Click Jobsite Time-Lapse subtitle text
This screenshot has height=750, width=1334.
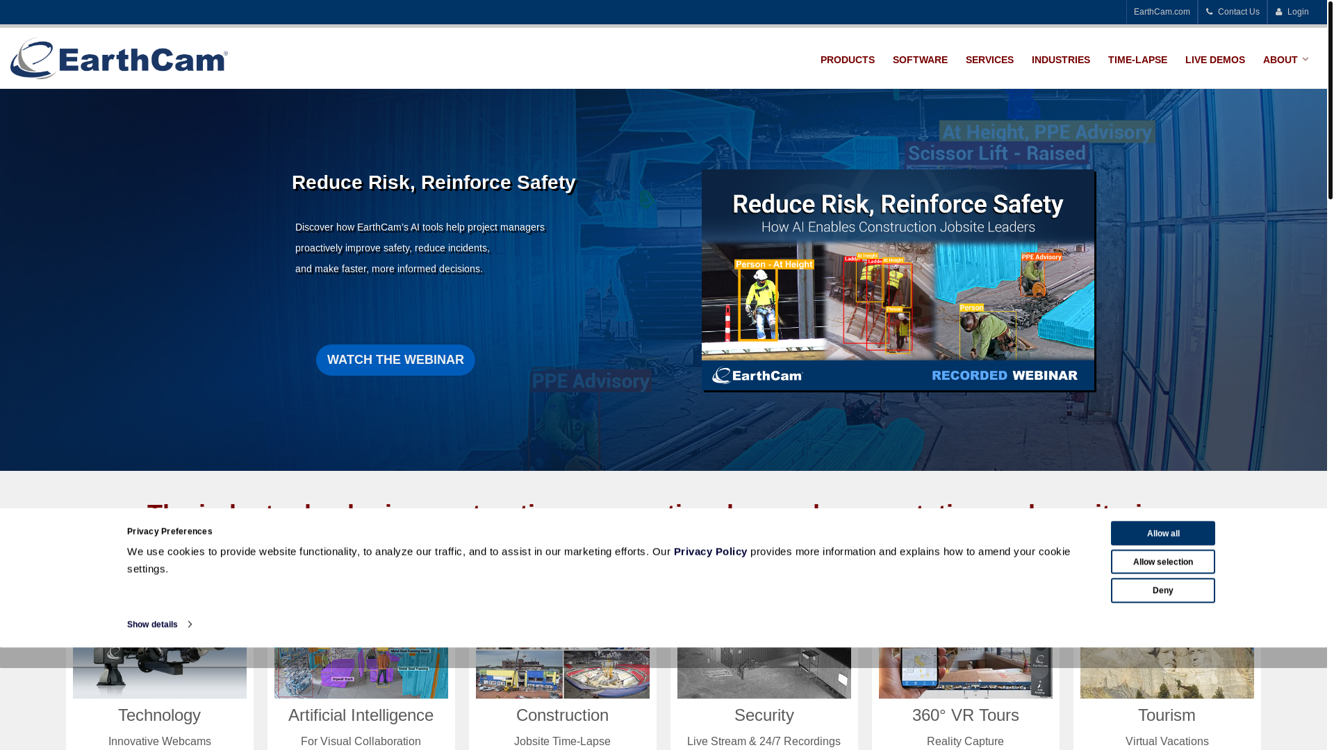pos(562,742)
